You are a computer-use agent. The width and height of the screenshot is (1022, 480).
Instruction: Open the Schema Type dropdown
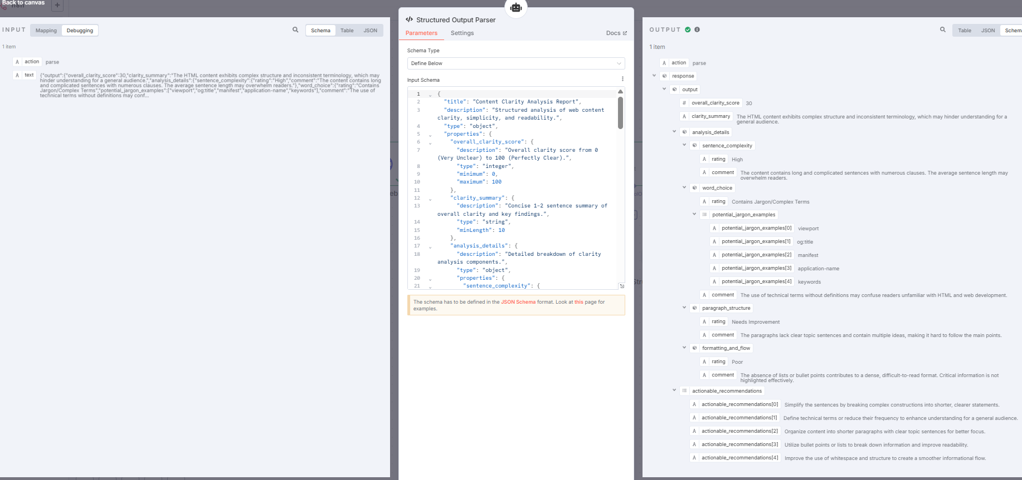click(x=516, y=63)
